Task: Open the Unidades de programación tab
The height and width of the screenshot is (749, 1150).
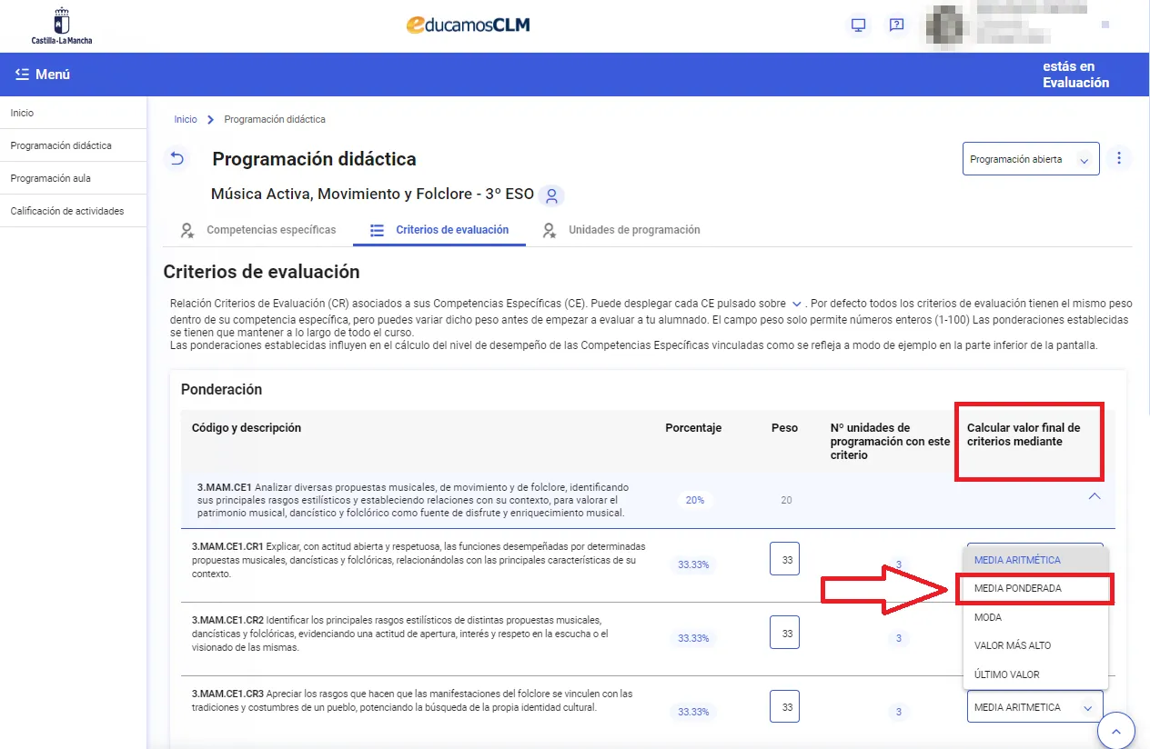Action: click(632, 230)
